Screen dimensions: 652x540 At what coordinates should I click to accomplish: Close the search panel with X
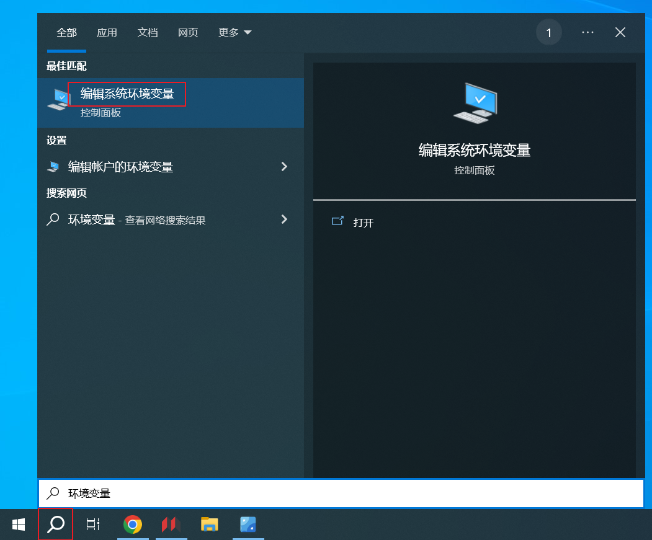click(x=620, y=32)
